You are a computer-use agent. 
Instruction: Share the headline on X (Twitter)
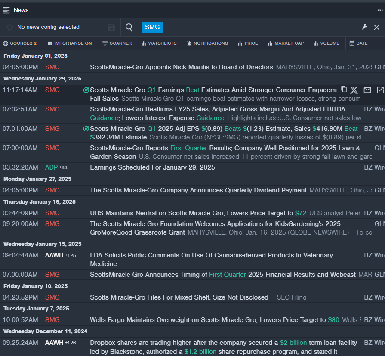click(x=354, y=90)
